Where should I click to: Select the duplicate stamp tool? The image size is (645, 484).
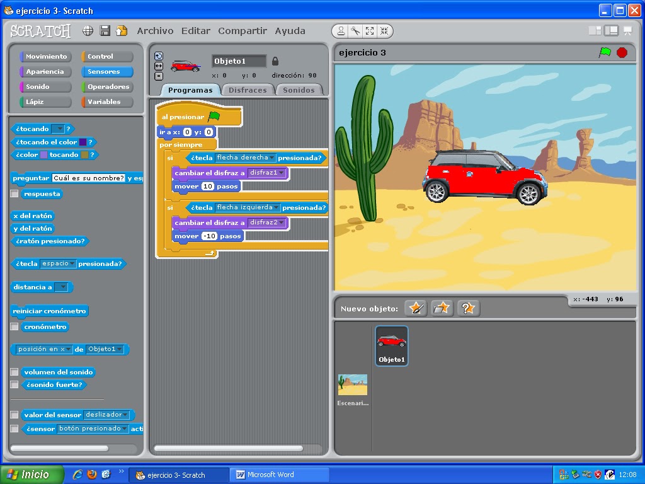[341, 31]
